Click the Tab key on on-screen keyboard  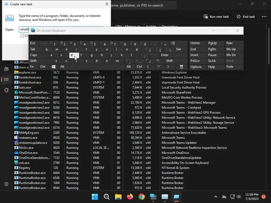[x=36, y=49]
